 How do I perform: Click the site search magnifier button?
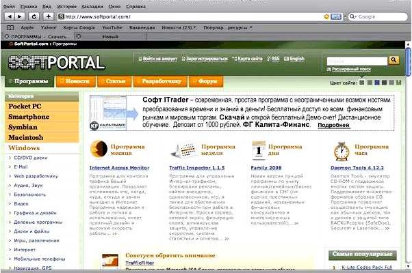click(x=394, y=61)
